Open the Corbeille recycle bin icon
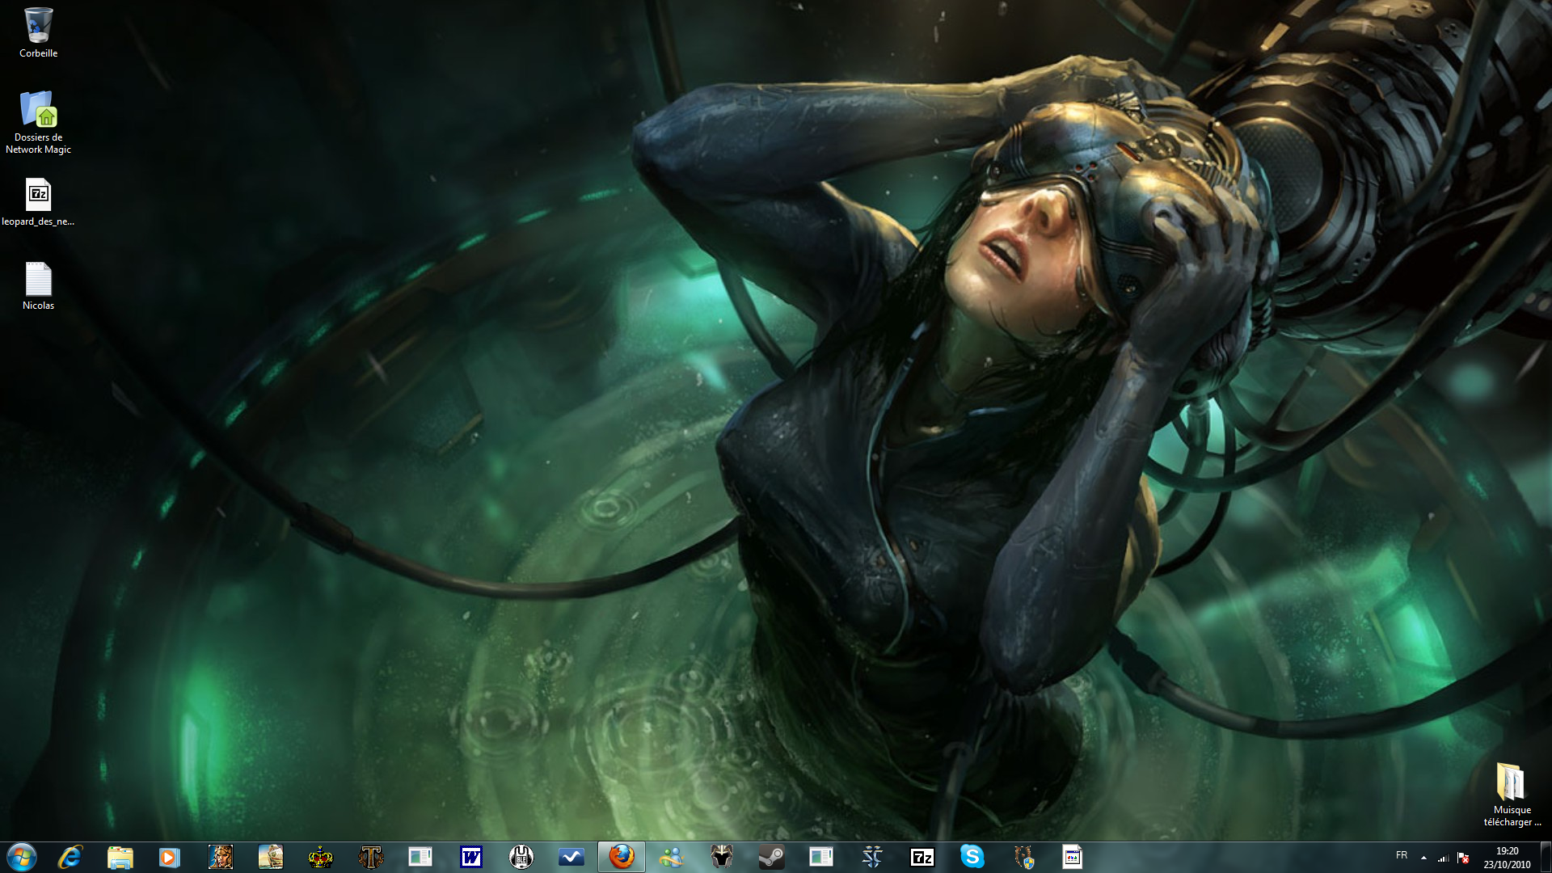 (38, 32)
